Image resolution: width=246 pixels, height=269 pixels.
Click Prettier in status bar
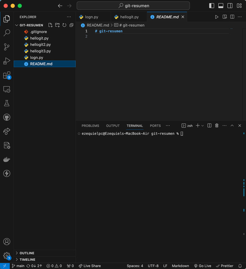(224, 266)
